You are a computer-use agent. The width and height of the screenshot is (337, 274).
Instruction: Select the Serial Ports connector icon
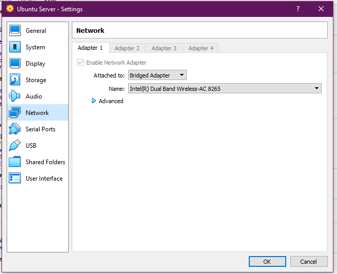pos(14,129)
